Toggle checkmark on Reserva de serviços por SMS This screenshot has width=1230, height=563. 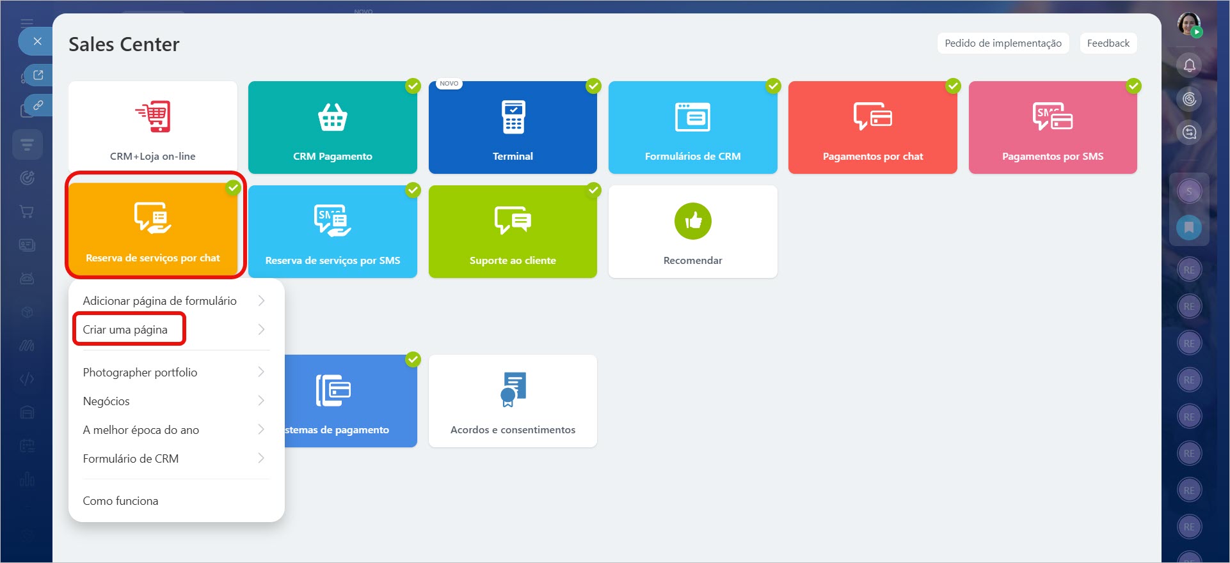[x=413, y=190]
